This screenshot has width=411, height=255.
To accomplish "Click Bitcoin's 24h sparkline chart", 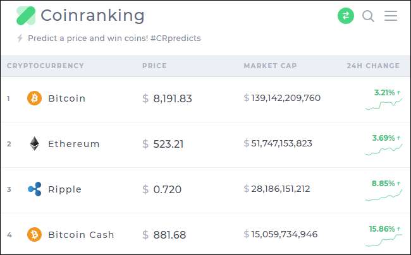I will (383, 105).
